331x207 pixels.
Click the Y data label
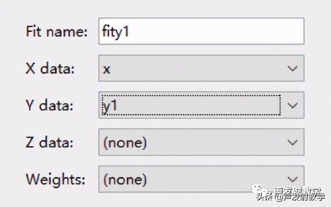tap(50, 105)
